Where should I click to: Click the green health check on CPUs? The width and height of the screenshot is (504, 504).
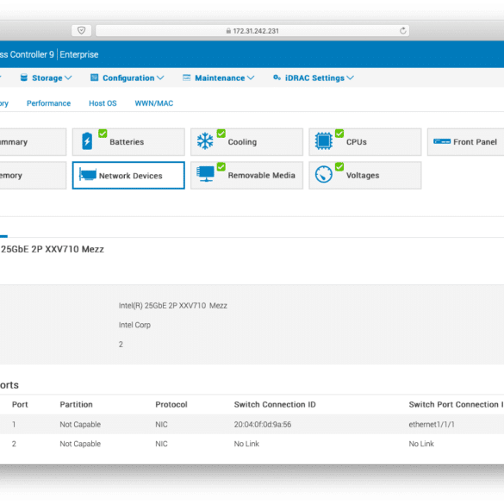tap(339, 133)
